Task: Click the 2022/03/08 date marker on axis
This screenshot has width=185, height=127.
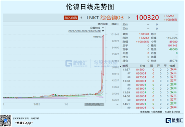Action: pos(94,104)
